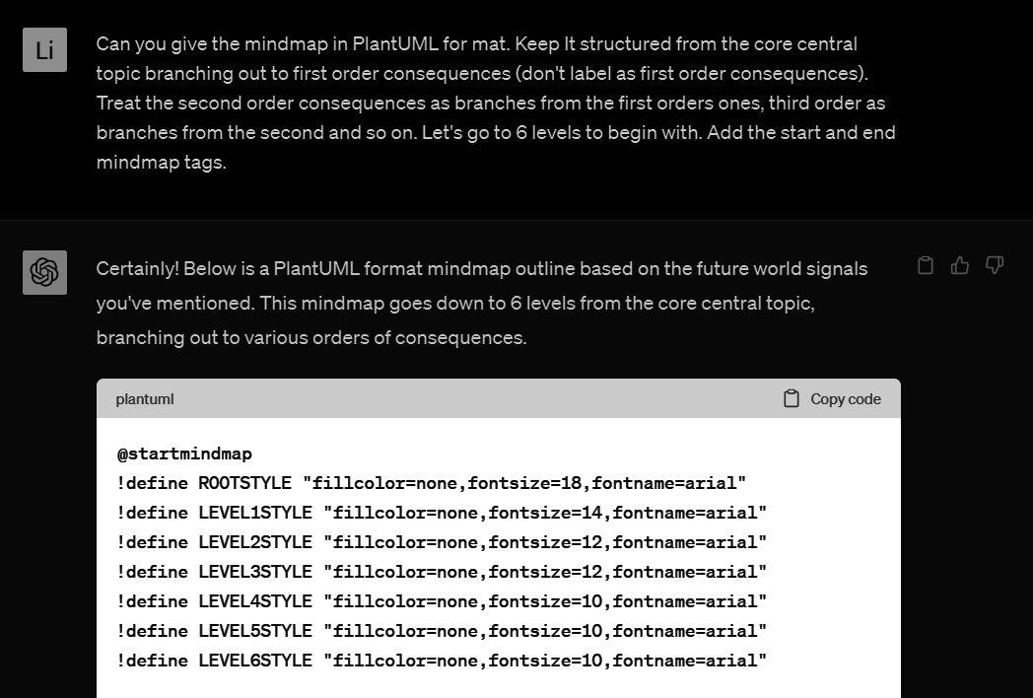Place cursor on the LEVEL5STYLE line

(441, 632)
